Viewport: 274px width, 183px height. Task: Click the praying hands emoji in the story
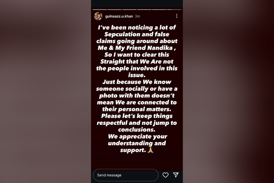click(150, 150)
